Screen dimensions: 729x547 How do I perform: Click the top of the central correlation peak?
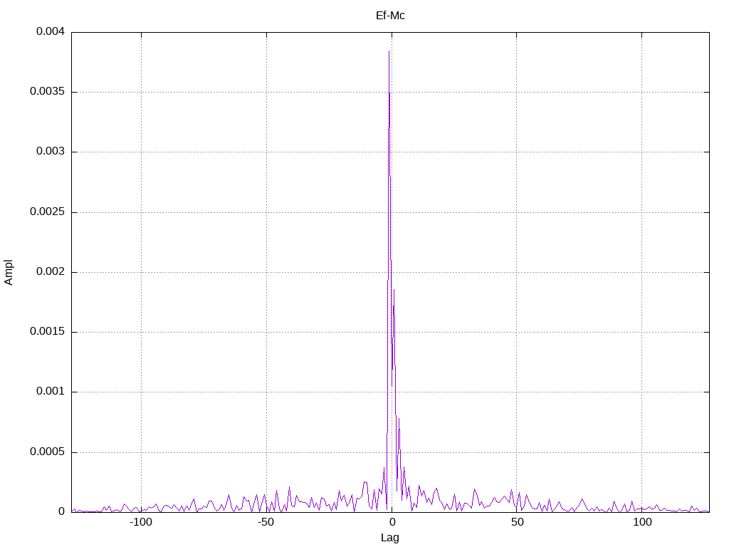[x=389, y=51]
